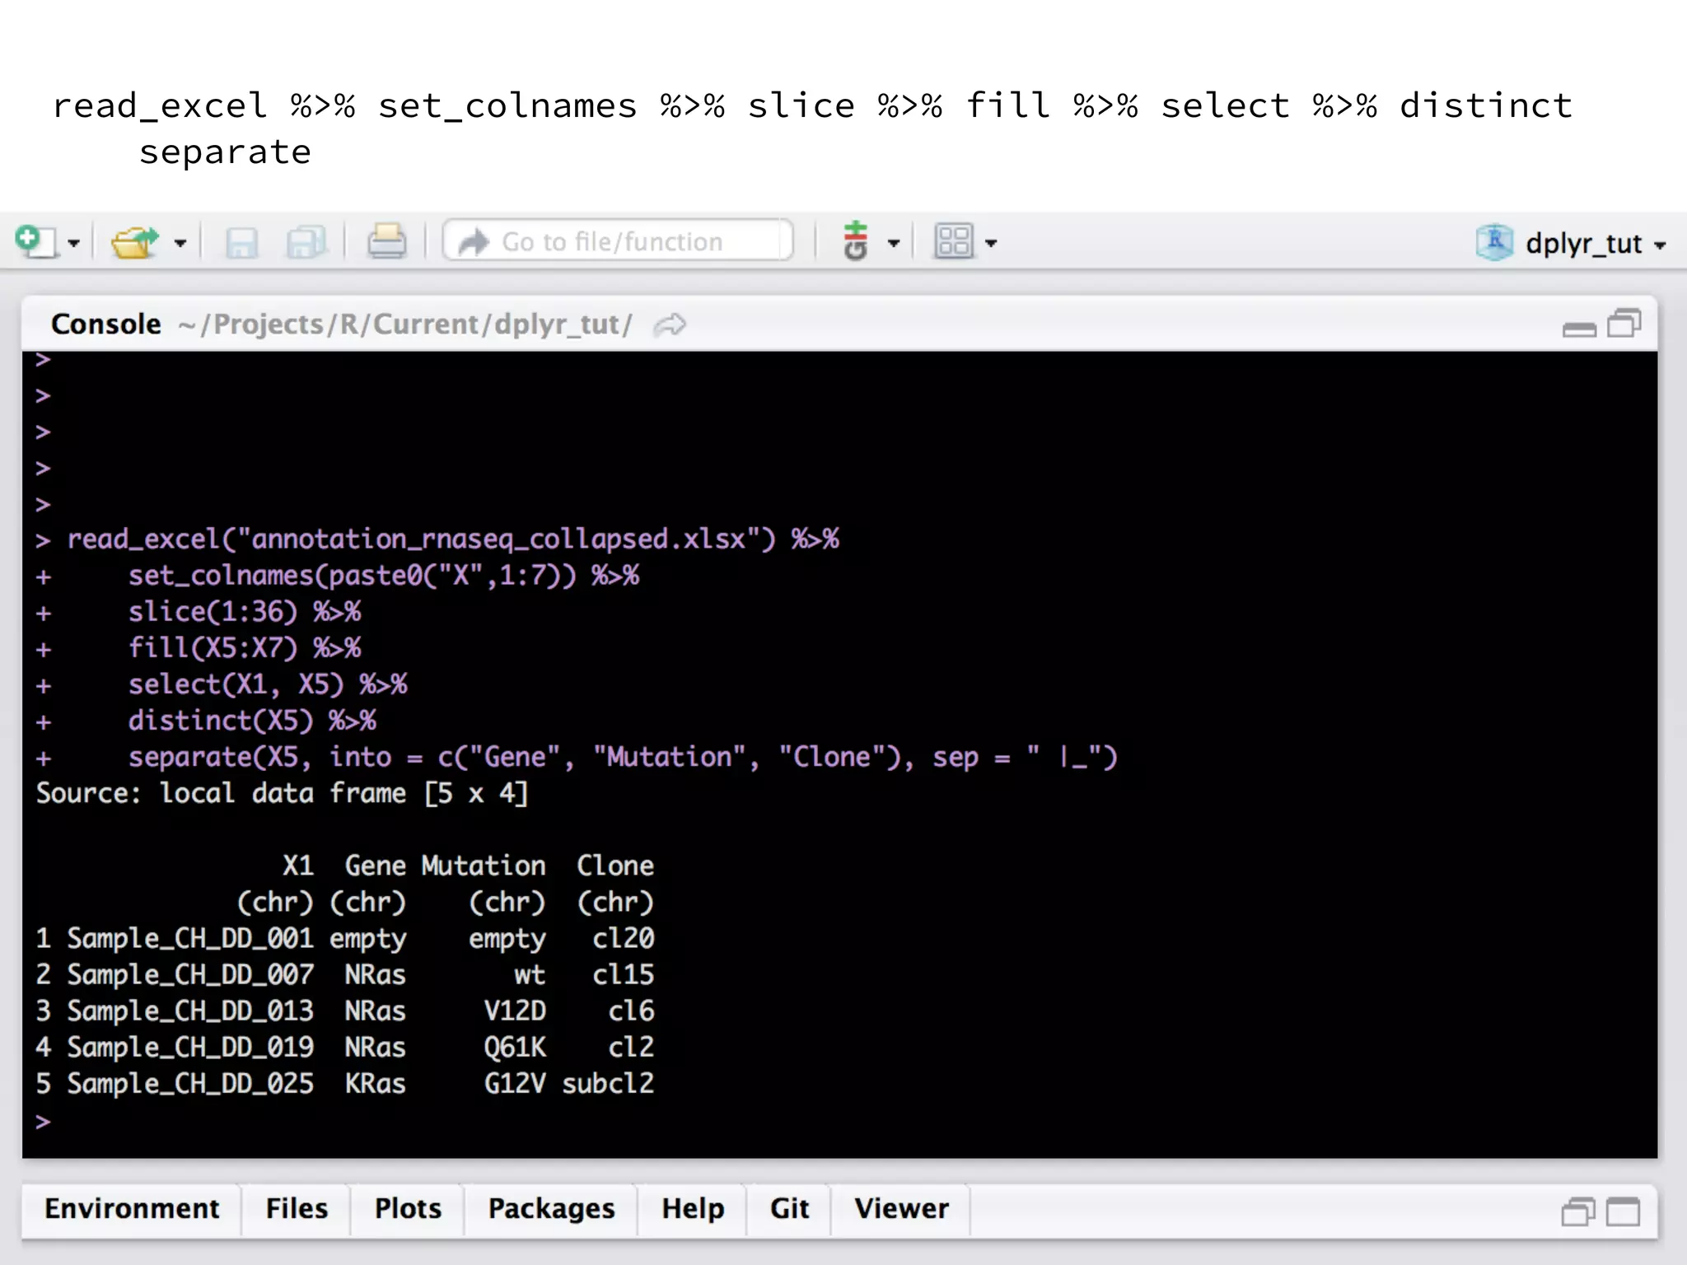The image size is (1687, 1265).
Task: Click the Sample_CH_DD_001 row in output
Action: pyautogui.click(x=345, y=939)
